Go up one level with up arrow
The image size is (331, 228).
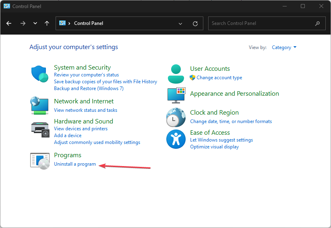pos(47,23)
